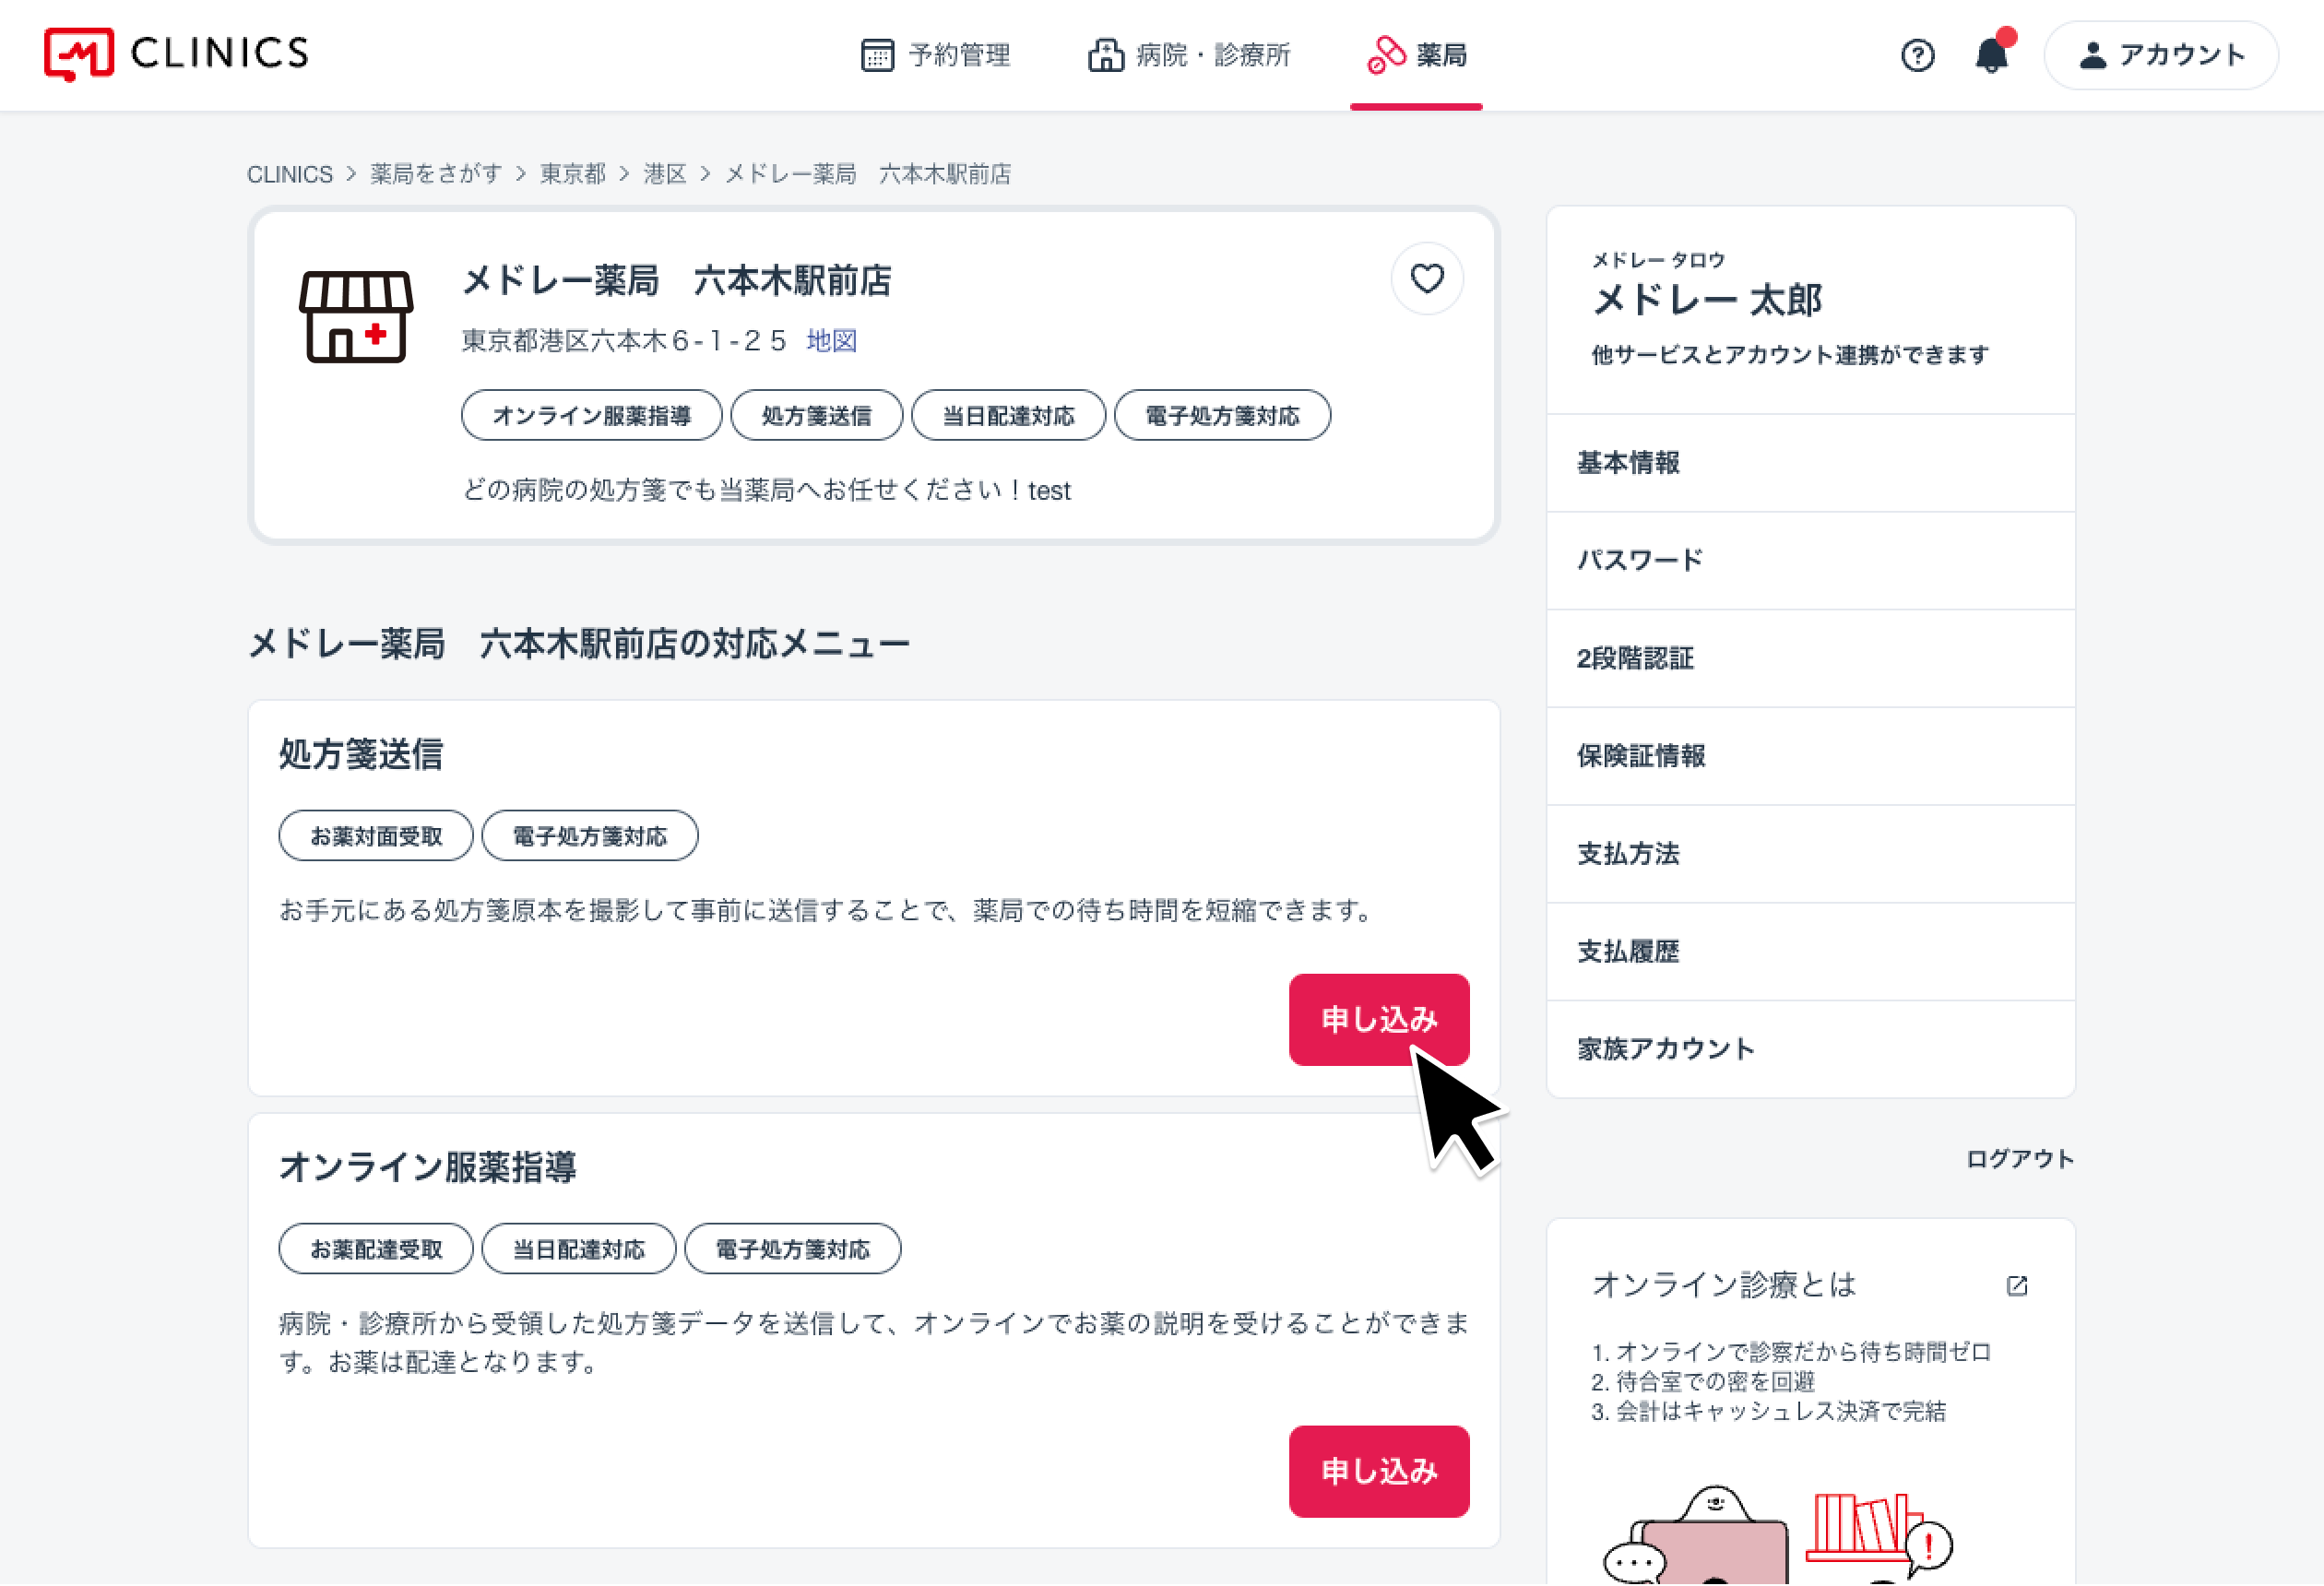This screenshot has width=2324, height=1586.
Task: Select 2段階認証 menu entry
Action: [x=1635, y=659]
